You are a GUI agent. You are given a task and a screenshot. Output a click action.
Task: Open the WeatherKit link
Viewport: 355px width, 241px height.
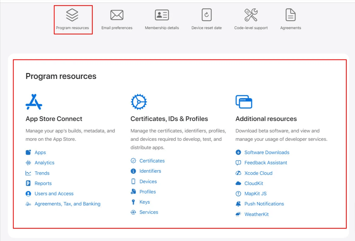[256, 214]
